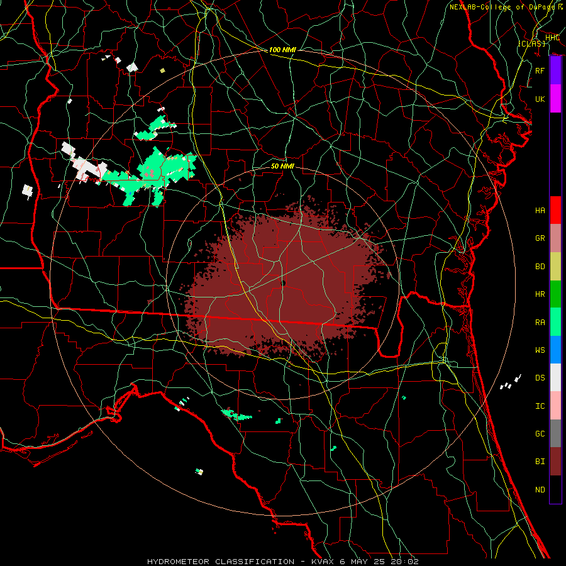Screen dimensions: 566x566
Task: Click the 100 NMI range ring label
Action: (x=282, y=50)
